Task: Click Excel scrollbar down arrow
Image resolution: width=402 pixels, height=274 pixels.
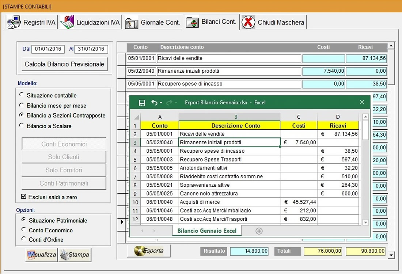Action: click(x=365, y=222)
